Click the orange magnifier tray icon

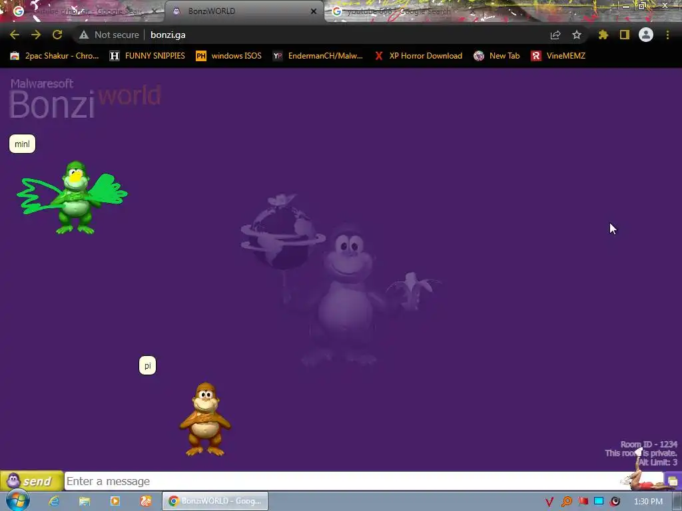click(x=566, y=502)
